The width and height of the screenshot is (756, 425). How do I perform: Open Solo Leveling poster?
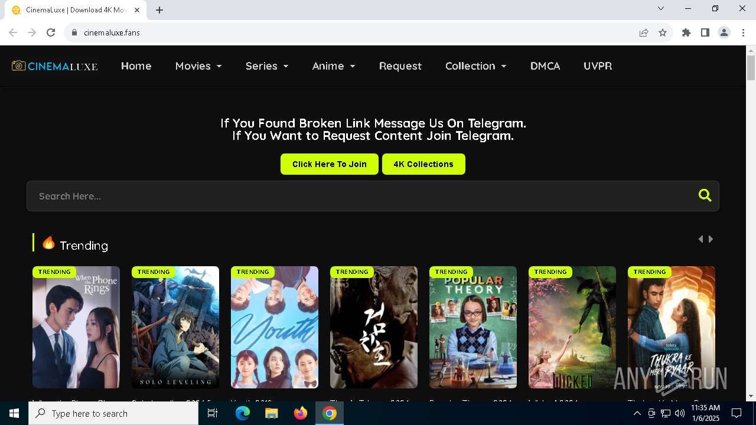175,327
